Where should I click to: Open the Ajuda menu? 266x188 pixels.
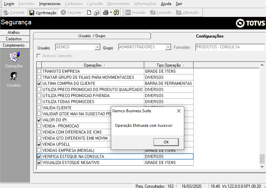(x=166, y=4)
